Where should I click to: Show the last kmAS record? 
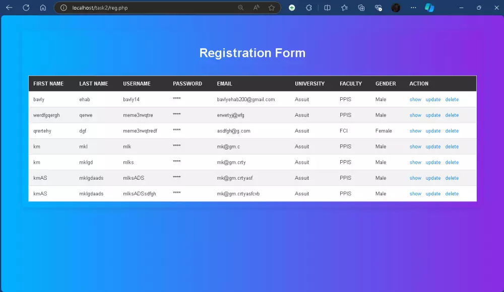(x=415, y=193)
